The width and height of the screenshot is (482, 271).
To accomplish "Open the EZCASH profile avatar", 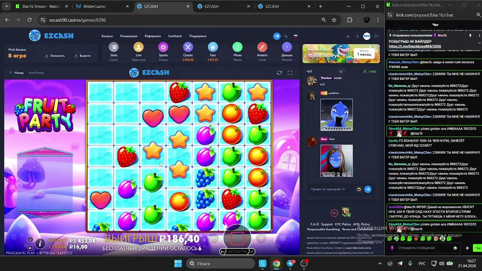I will coord(367,36).
